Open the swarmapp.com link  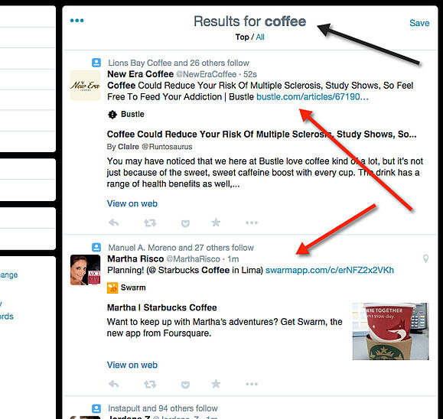pos(330,270)
